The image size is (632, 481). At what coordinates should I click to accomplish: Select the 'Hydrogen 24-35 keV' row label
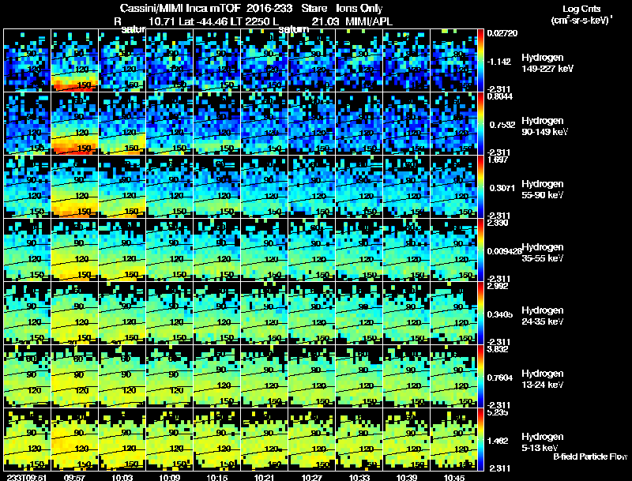click(x=543, y=316)
